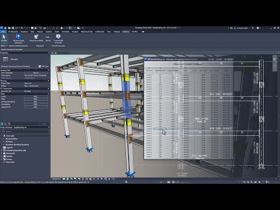
Task: Toggle Select Links in status bar
Action: pos(244,182)
